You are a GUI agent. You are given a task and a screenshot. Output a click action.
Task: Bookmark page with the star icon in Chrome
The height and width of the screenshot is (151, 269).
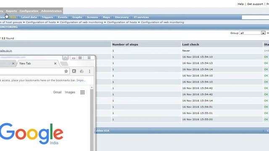pos(66,71)
